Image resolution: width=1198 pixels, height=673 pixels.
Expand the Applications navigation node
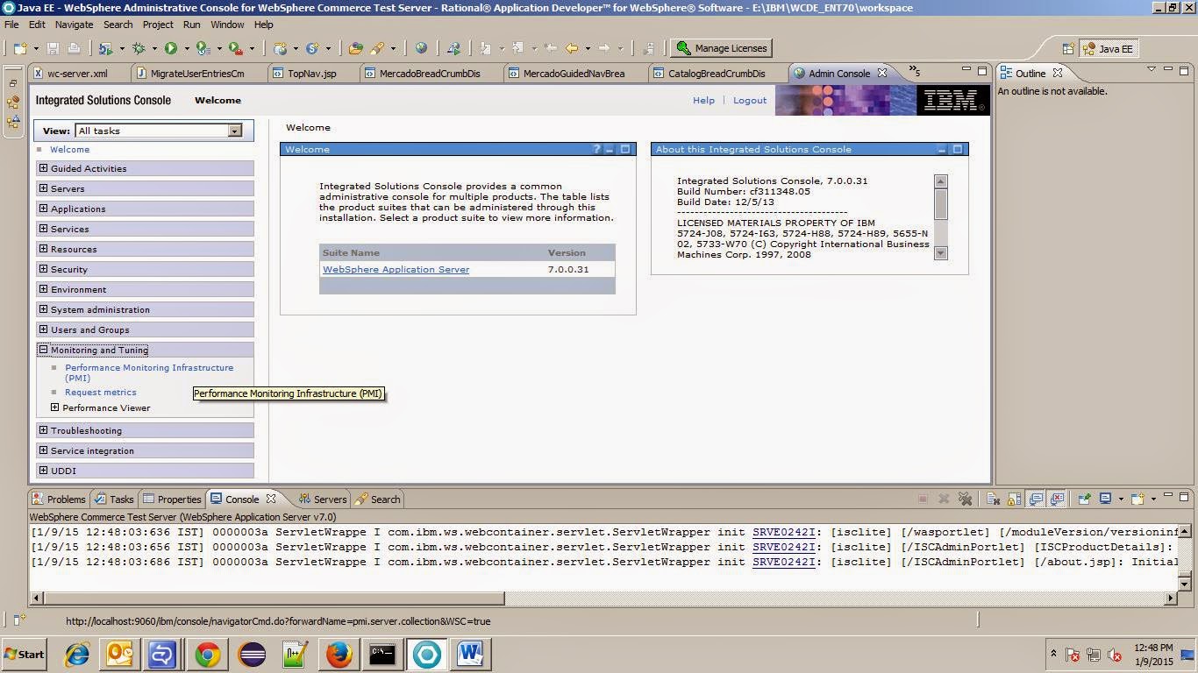(43, 209)
